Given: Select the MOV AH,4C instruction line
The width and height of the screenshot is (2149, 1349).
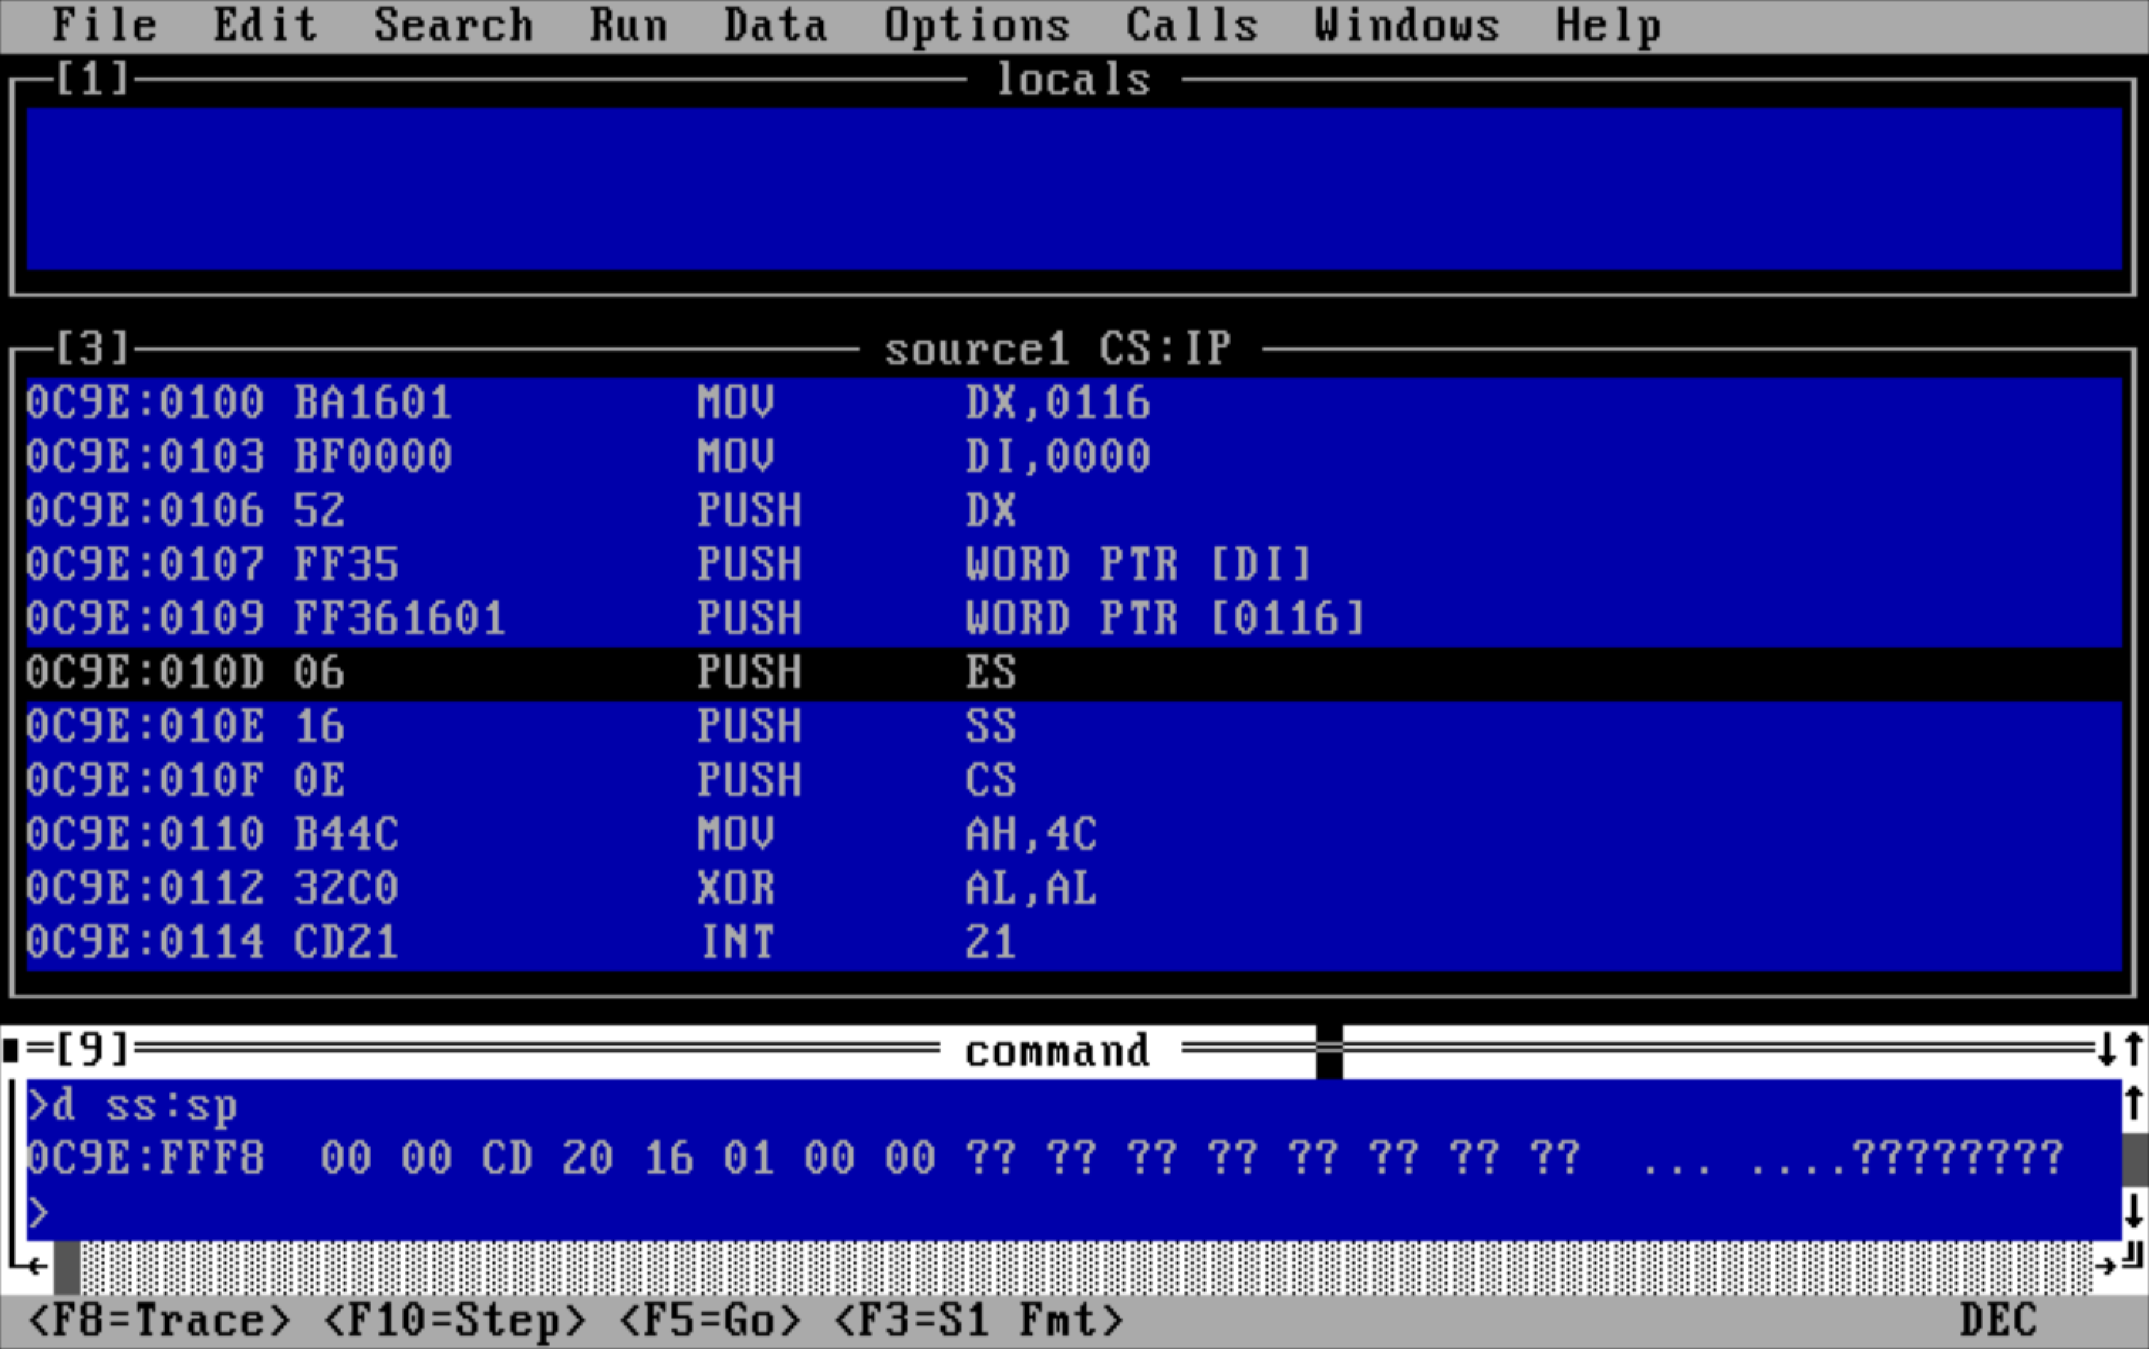Looking at the screenshot, I should 1074,835.
